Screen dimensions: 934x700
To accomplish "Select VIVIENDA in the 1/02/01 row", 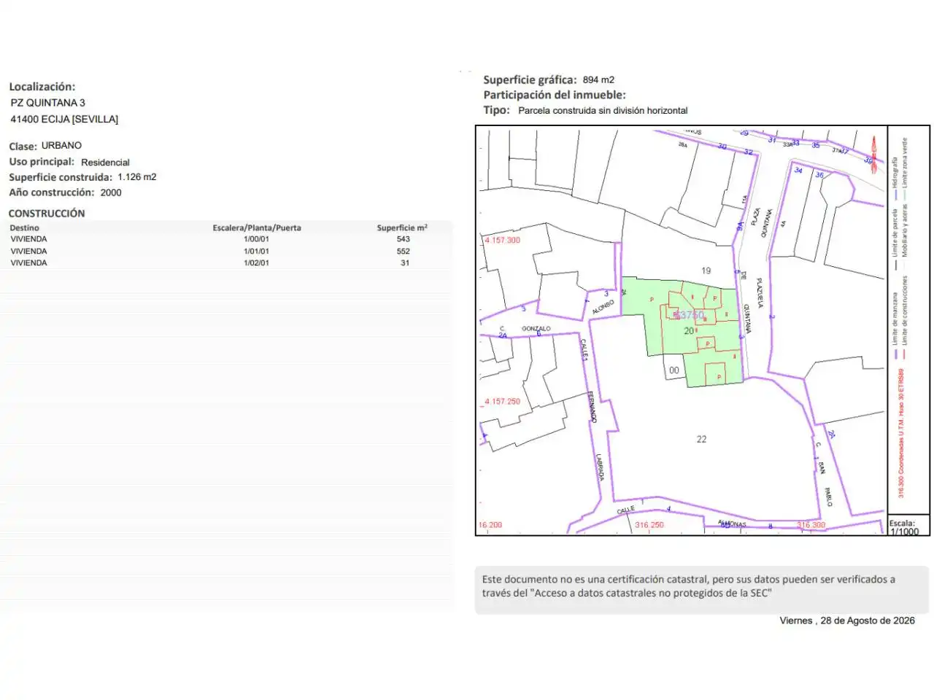I will [x=28, y=262].
